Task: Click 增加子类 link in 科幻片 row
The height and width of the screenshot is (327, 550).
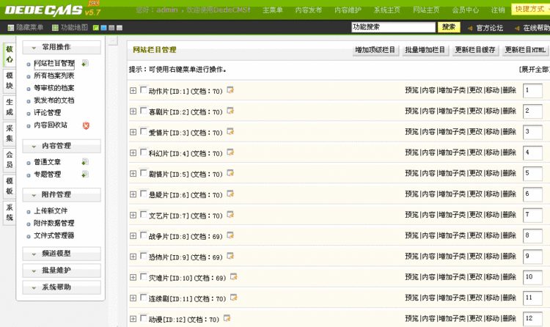Action: click(x=452, y=153)
